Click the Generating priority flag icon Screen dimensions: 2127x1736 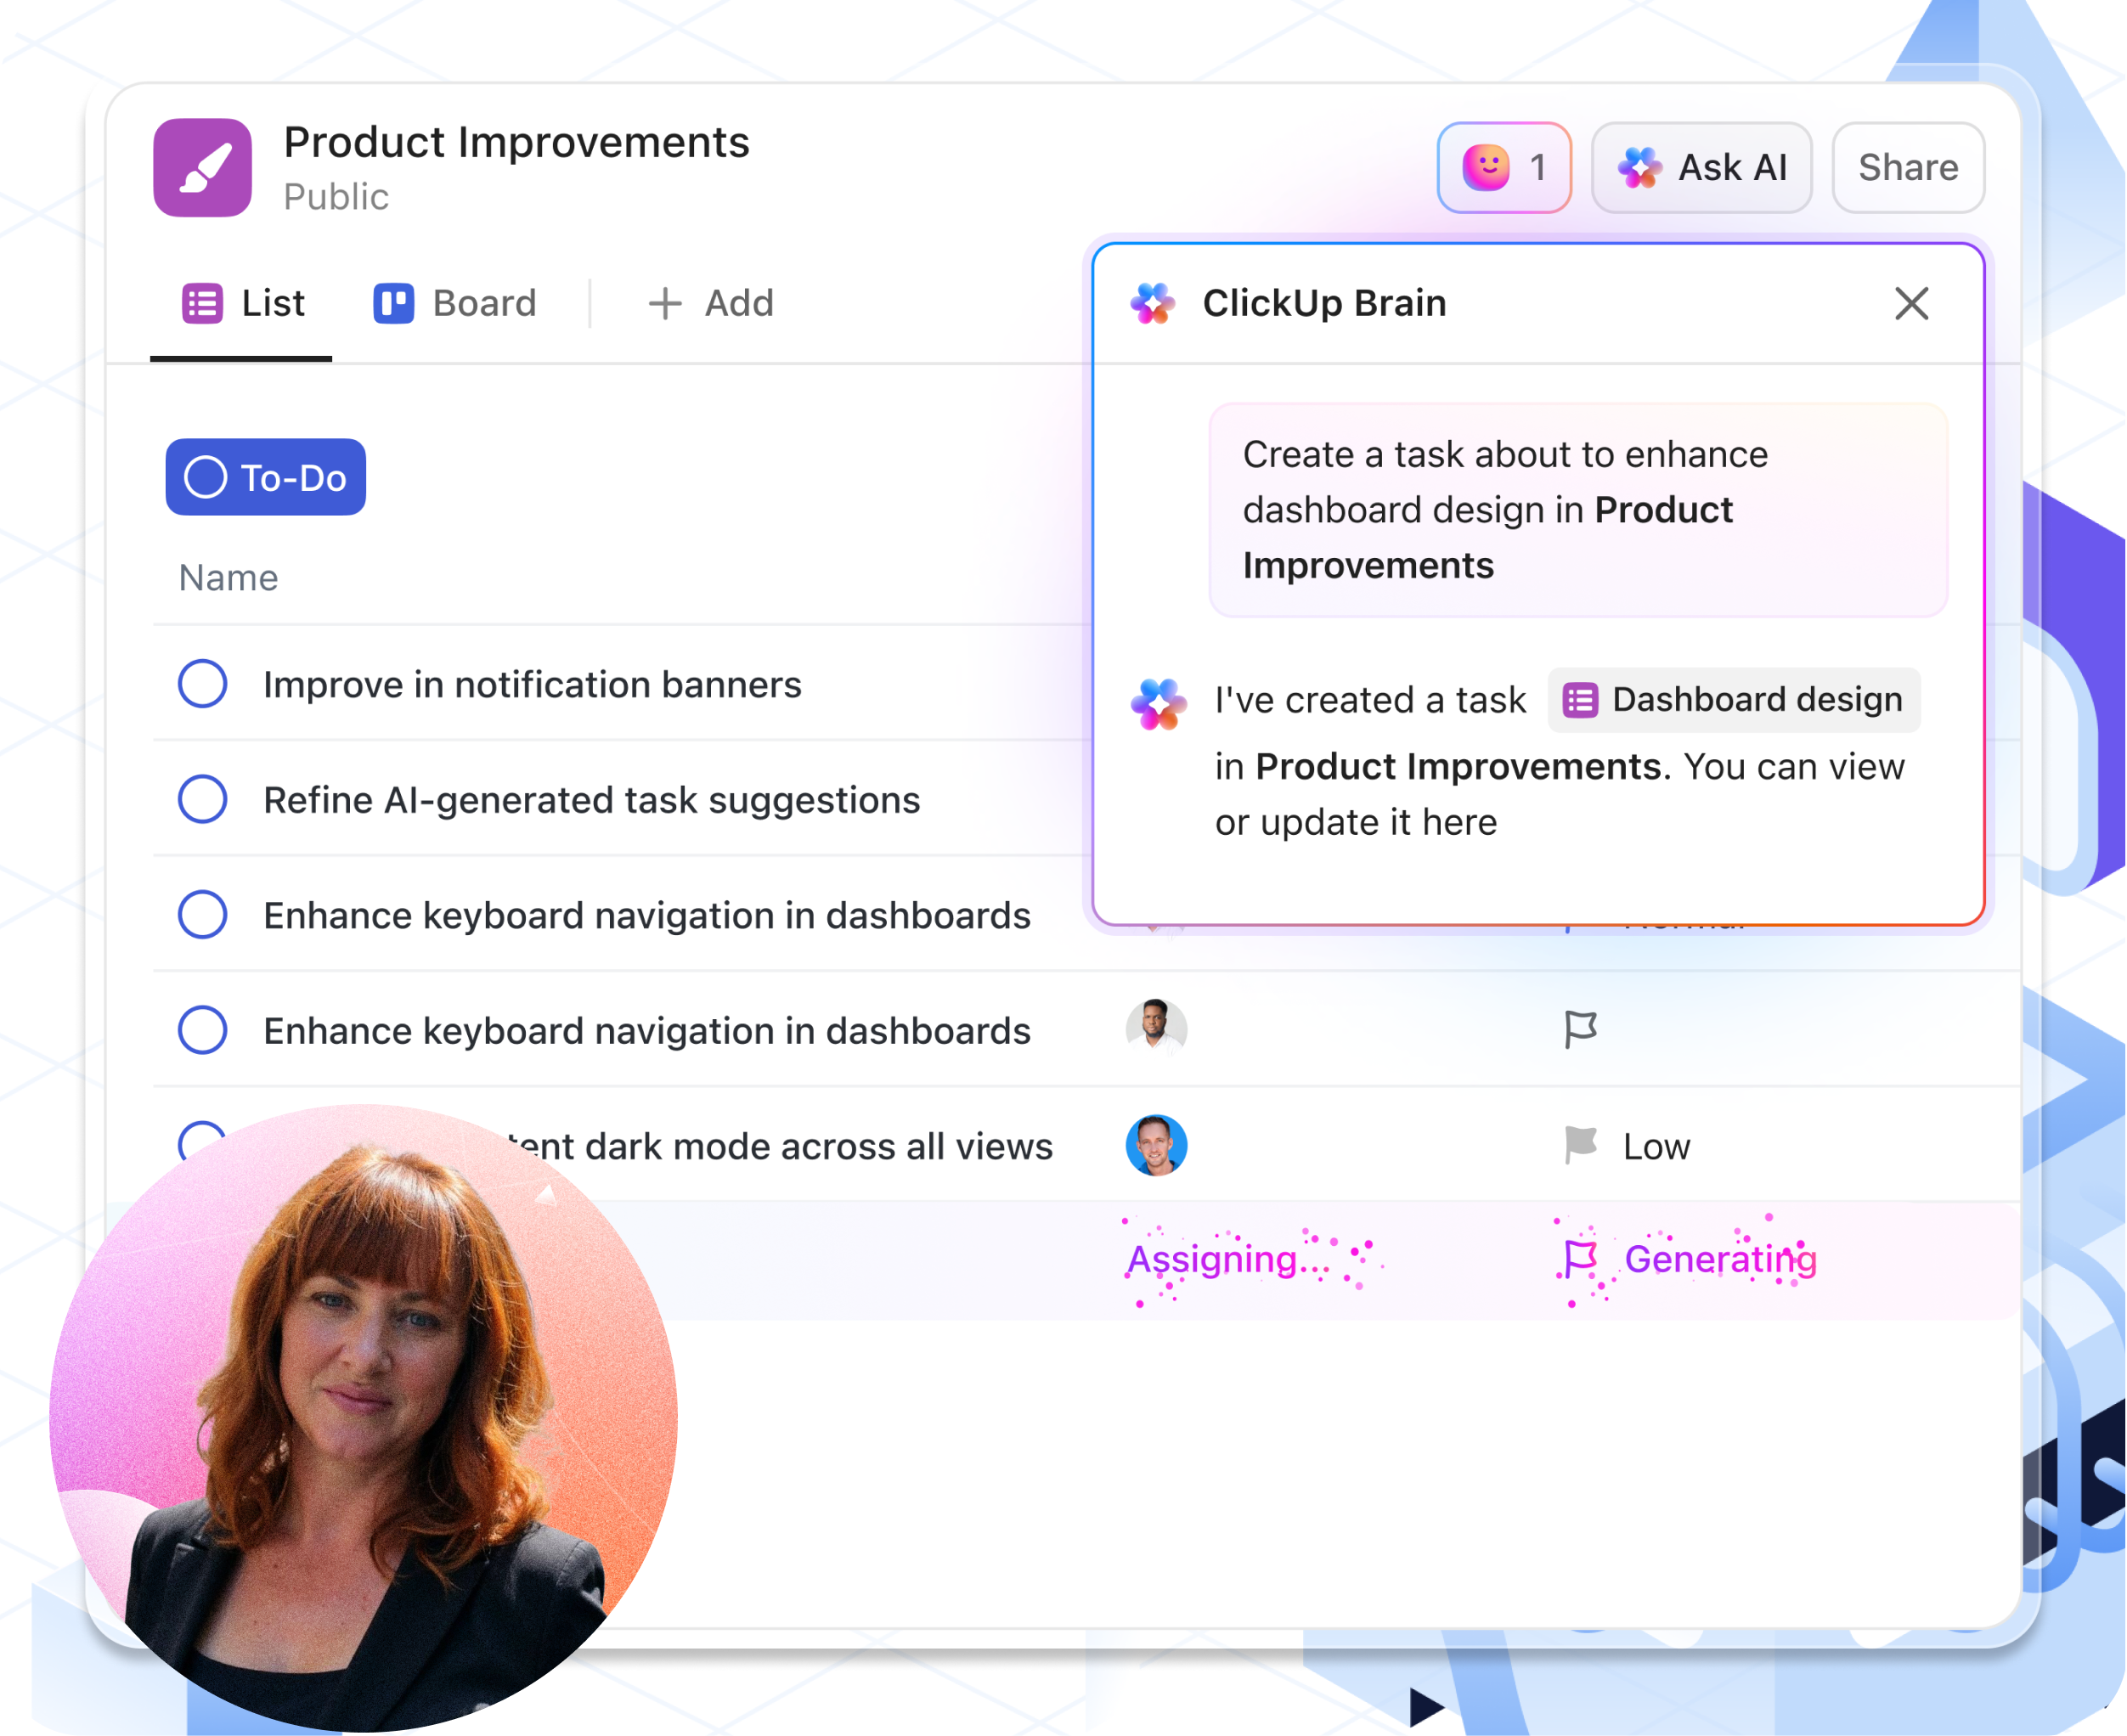point(1580,1259)
